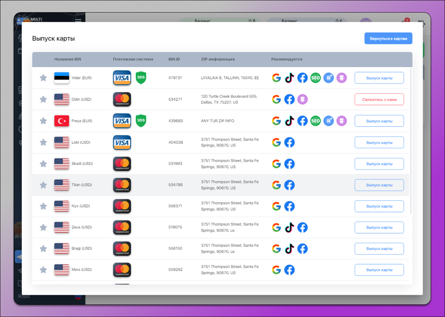Click 'Выпуск карты' button for Bragi
This screenshot has height=317, width=445.
379,249
